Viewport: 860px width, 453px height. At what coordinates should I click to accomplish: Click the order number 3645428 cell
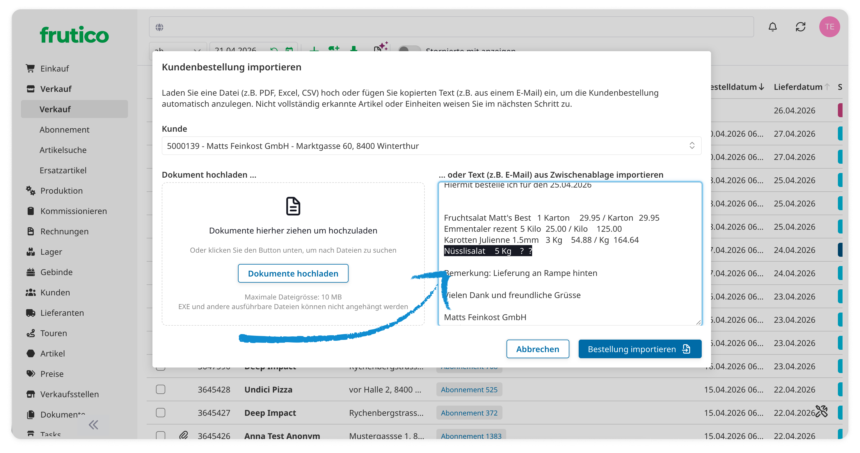214,389
